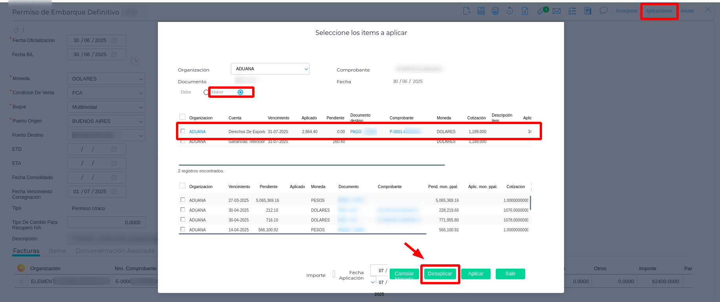Open the P-0001 comprobante link
Screen dimensions: 720x302
[x=405, y=132]
